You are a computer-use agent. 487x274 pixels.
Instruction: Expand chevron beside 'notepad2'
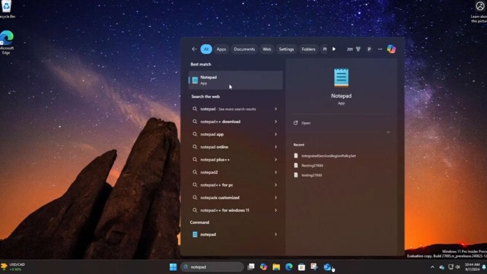pyautogui.click(x=276, y=172)
